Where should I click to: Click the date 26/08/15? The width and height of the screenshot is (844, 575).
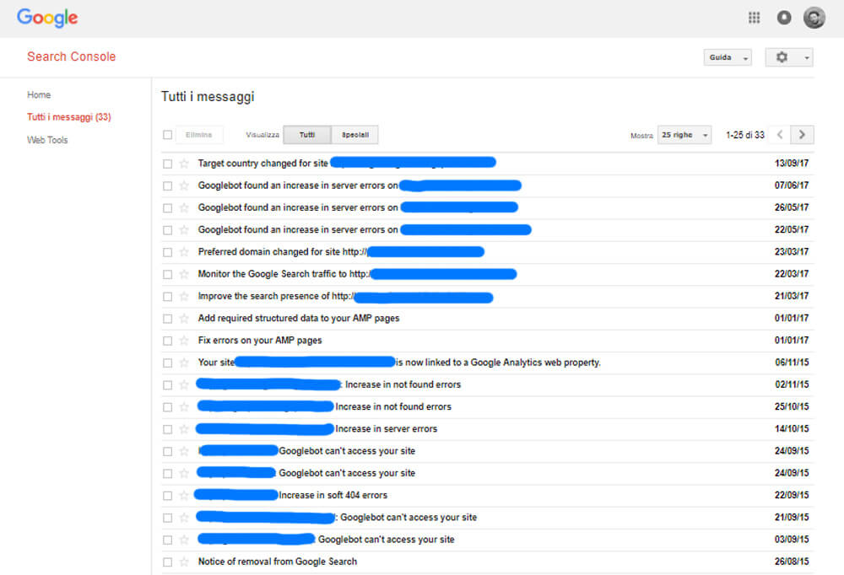point(792,562)
